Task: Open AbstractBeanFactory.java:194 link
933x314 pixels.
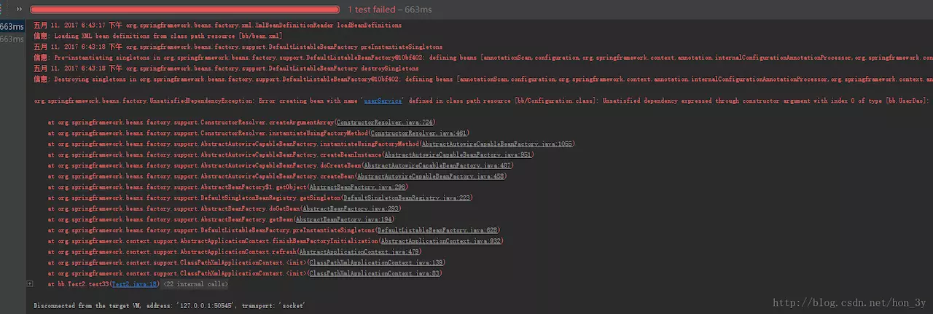Action: point(344,219)
